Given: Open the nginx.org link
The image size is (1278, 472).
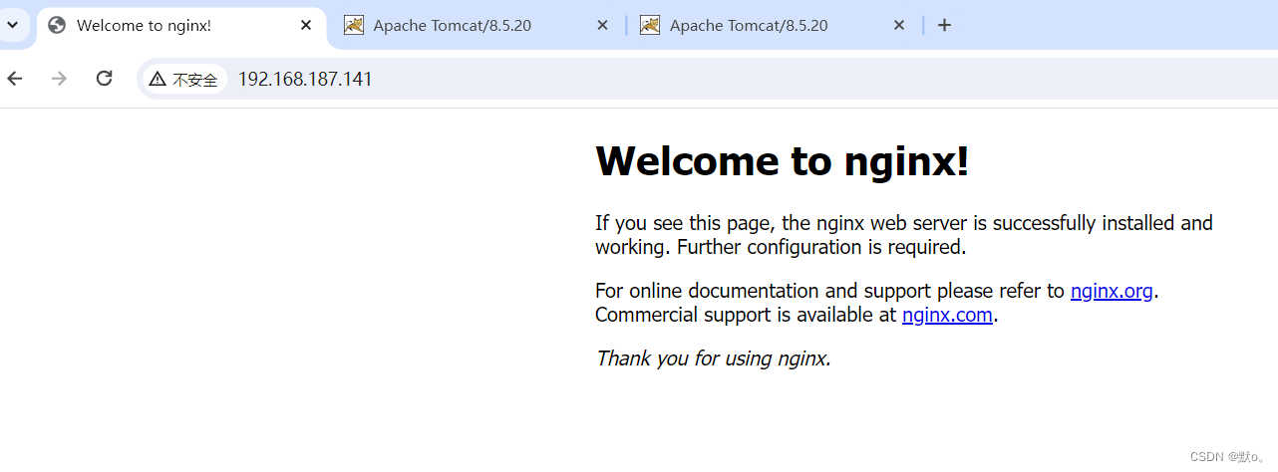Looking at the screenshot, I should tap(1112, 292).
